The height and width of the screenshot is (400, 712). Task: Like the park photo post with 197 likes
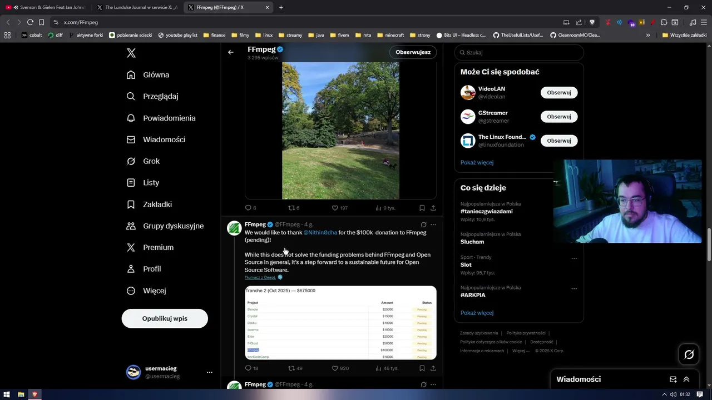tap(340, 208)
